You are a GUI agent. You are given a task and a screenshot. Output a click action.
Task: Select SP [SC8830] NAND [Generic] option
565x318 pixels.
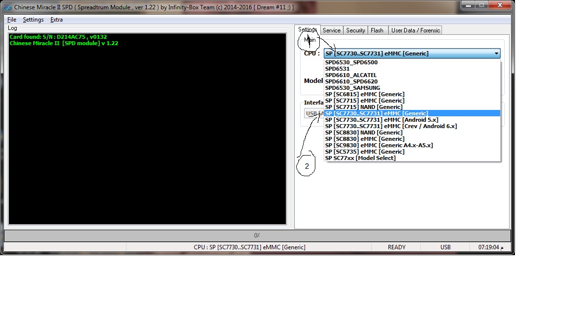[x=412, y=132]
